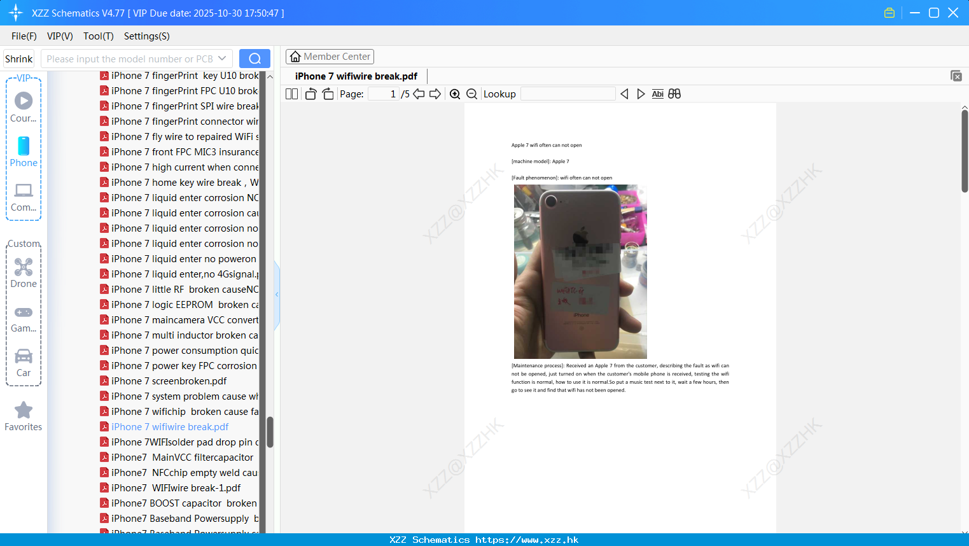Open iPhone 7 power key FPC corrosion file

178,366
